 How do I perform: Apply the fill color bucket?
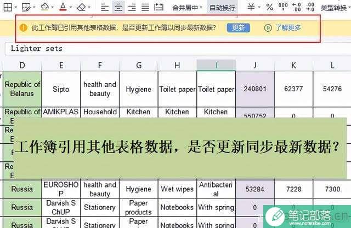(x=44, y=7)
